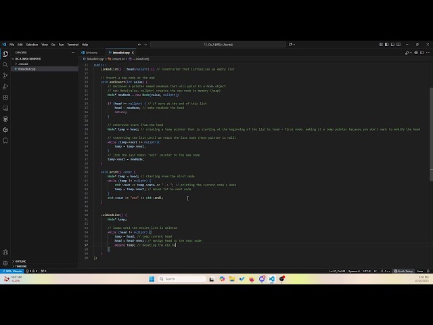433x325 pixels.
Task: Open the Remote Explorer view
Action: pos(5,108)
